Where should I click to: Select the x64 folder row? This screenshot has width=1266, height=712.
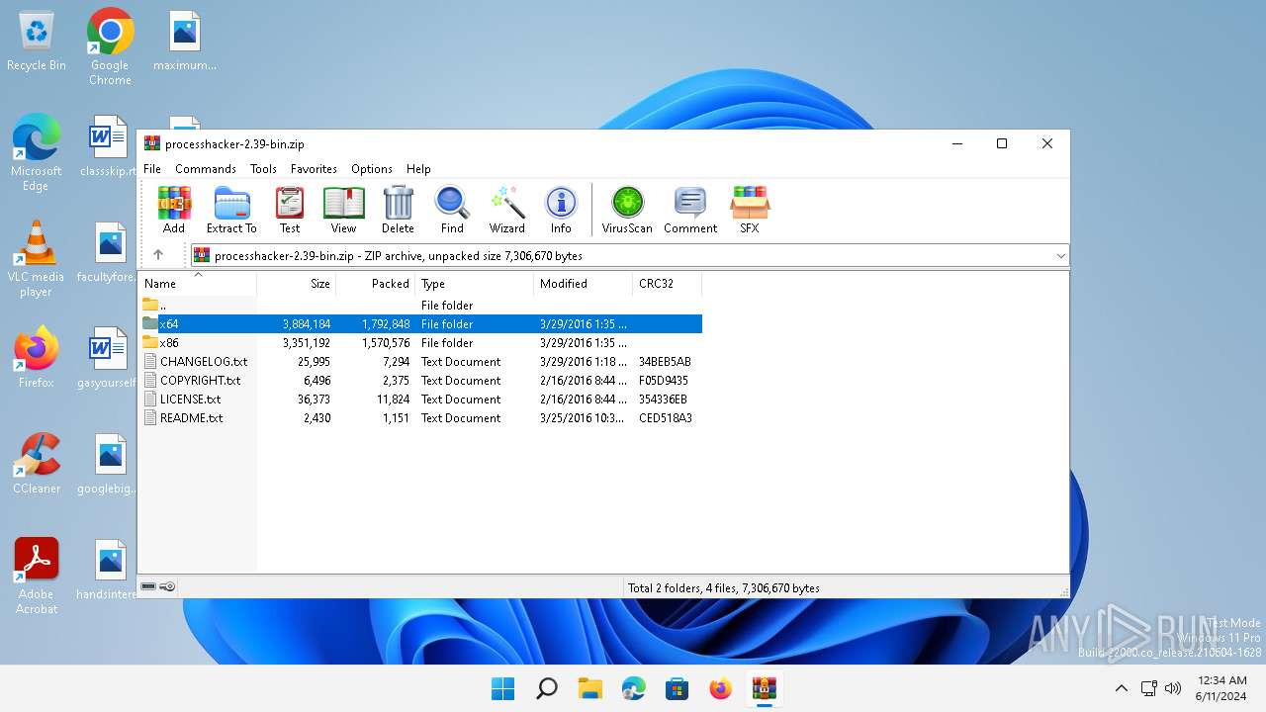coord(420,323)
